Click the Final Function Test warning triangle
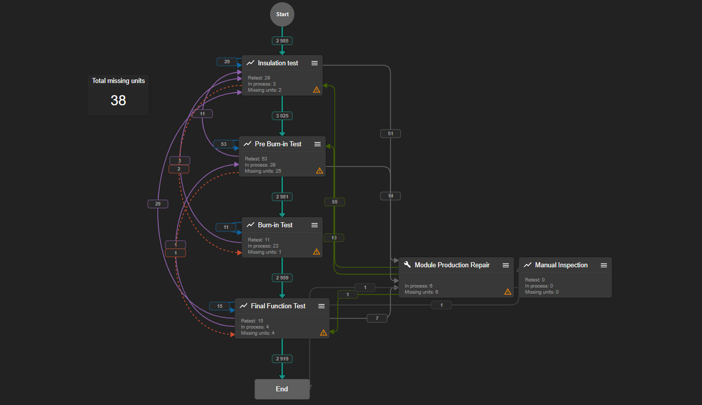The height and width of the screenshot is (405, 702). [324, 333]
